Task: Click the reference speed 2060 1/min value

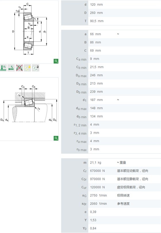Action: 98,204
